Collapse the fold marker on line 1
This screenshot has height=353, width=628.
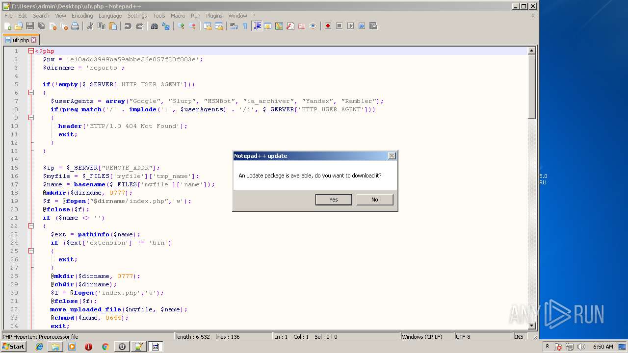31,51
